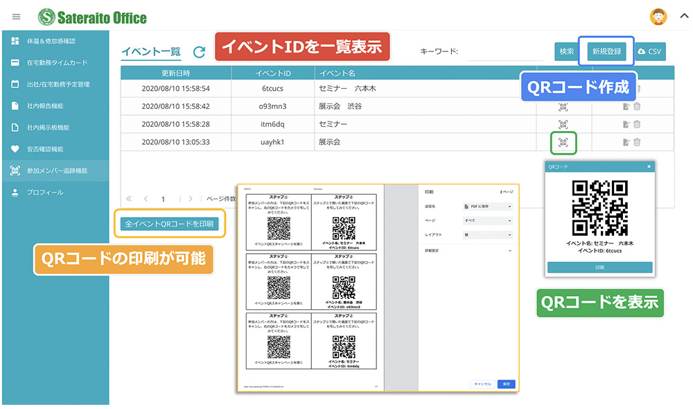Collapse the header with the up chevron
The height and width of the screenshot is (409, 693).
click(684, 16)
